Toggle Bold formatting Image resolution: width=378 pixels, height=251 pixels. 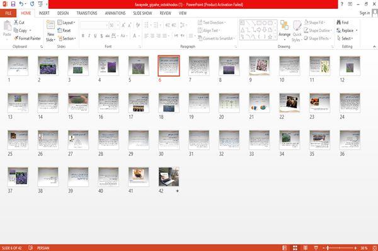[x=83, y=36]
